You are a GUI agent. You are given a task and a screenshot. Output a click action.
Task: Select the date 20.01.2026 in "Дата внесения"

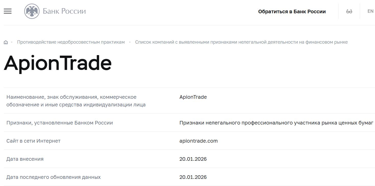[193, 159]
